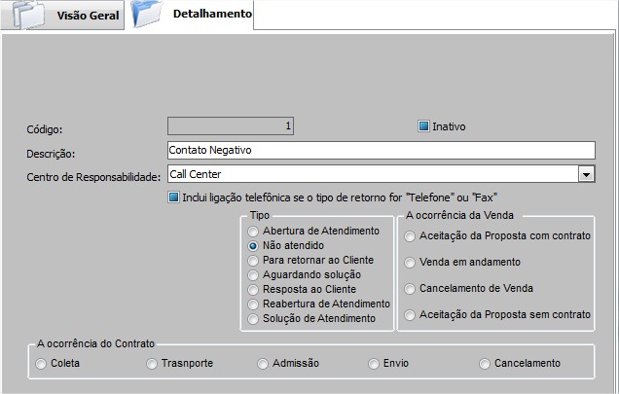Viewport: 619px width, 394px height.
Task: Switch to the Visão Geral tab
Action: 86,17
